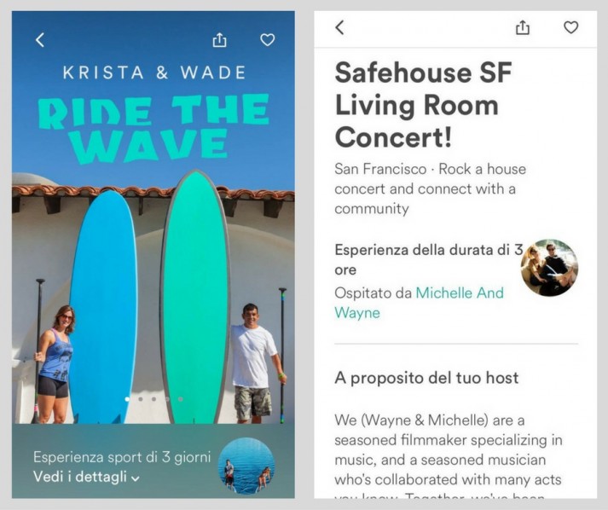Screen dimensions: 608x510
Task: Expand Vedi i dettagli
Action: pos(86,477)
